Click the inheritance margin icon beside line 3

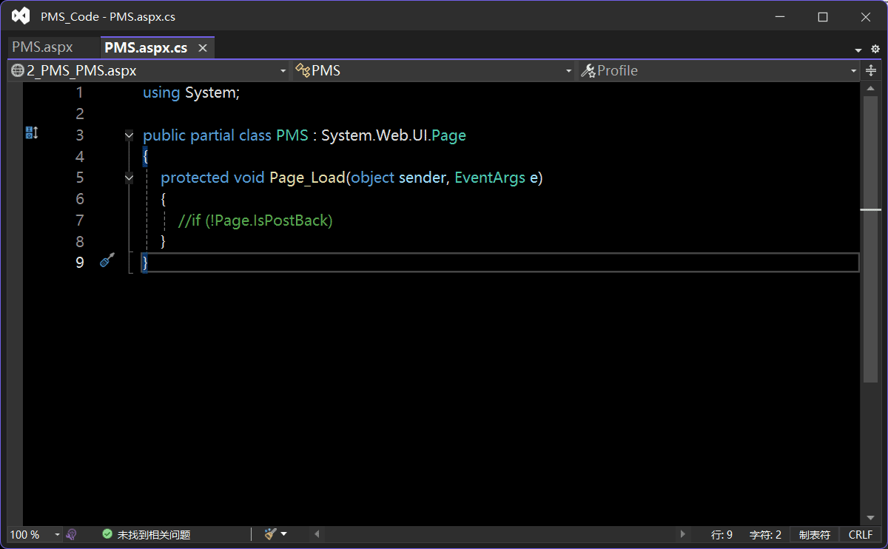[x=31, y=133]
